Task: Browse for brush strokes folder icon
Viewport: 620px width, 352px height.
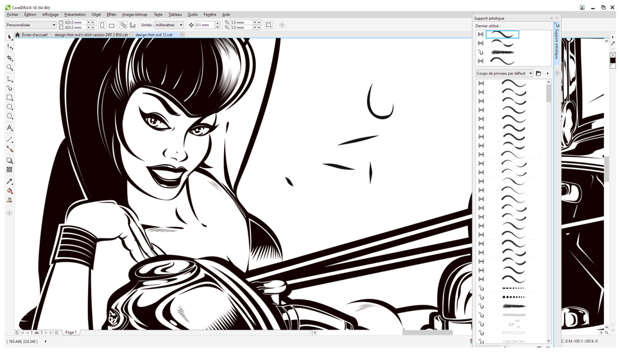Action: point(538,74)
